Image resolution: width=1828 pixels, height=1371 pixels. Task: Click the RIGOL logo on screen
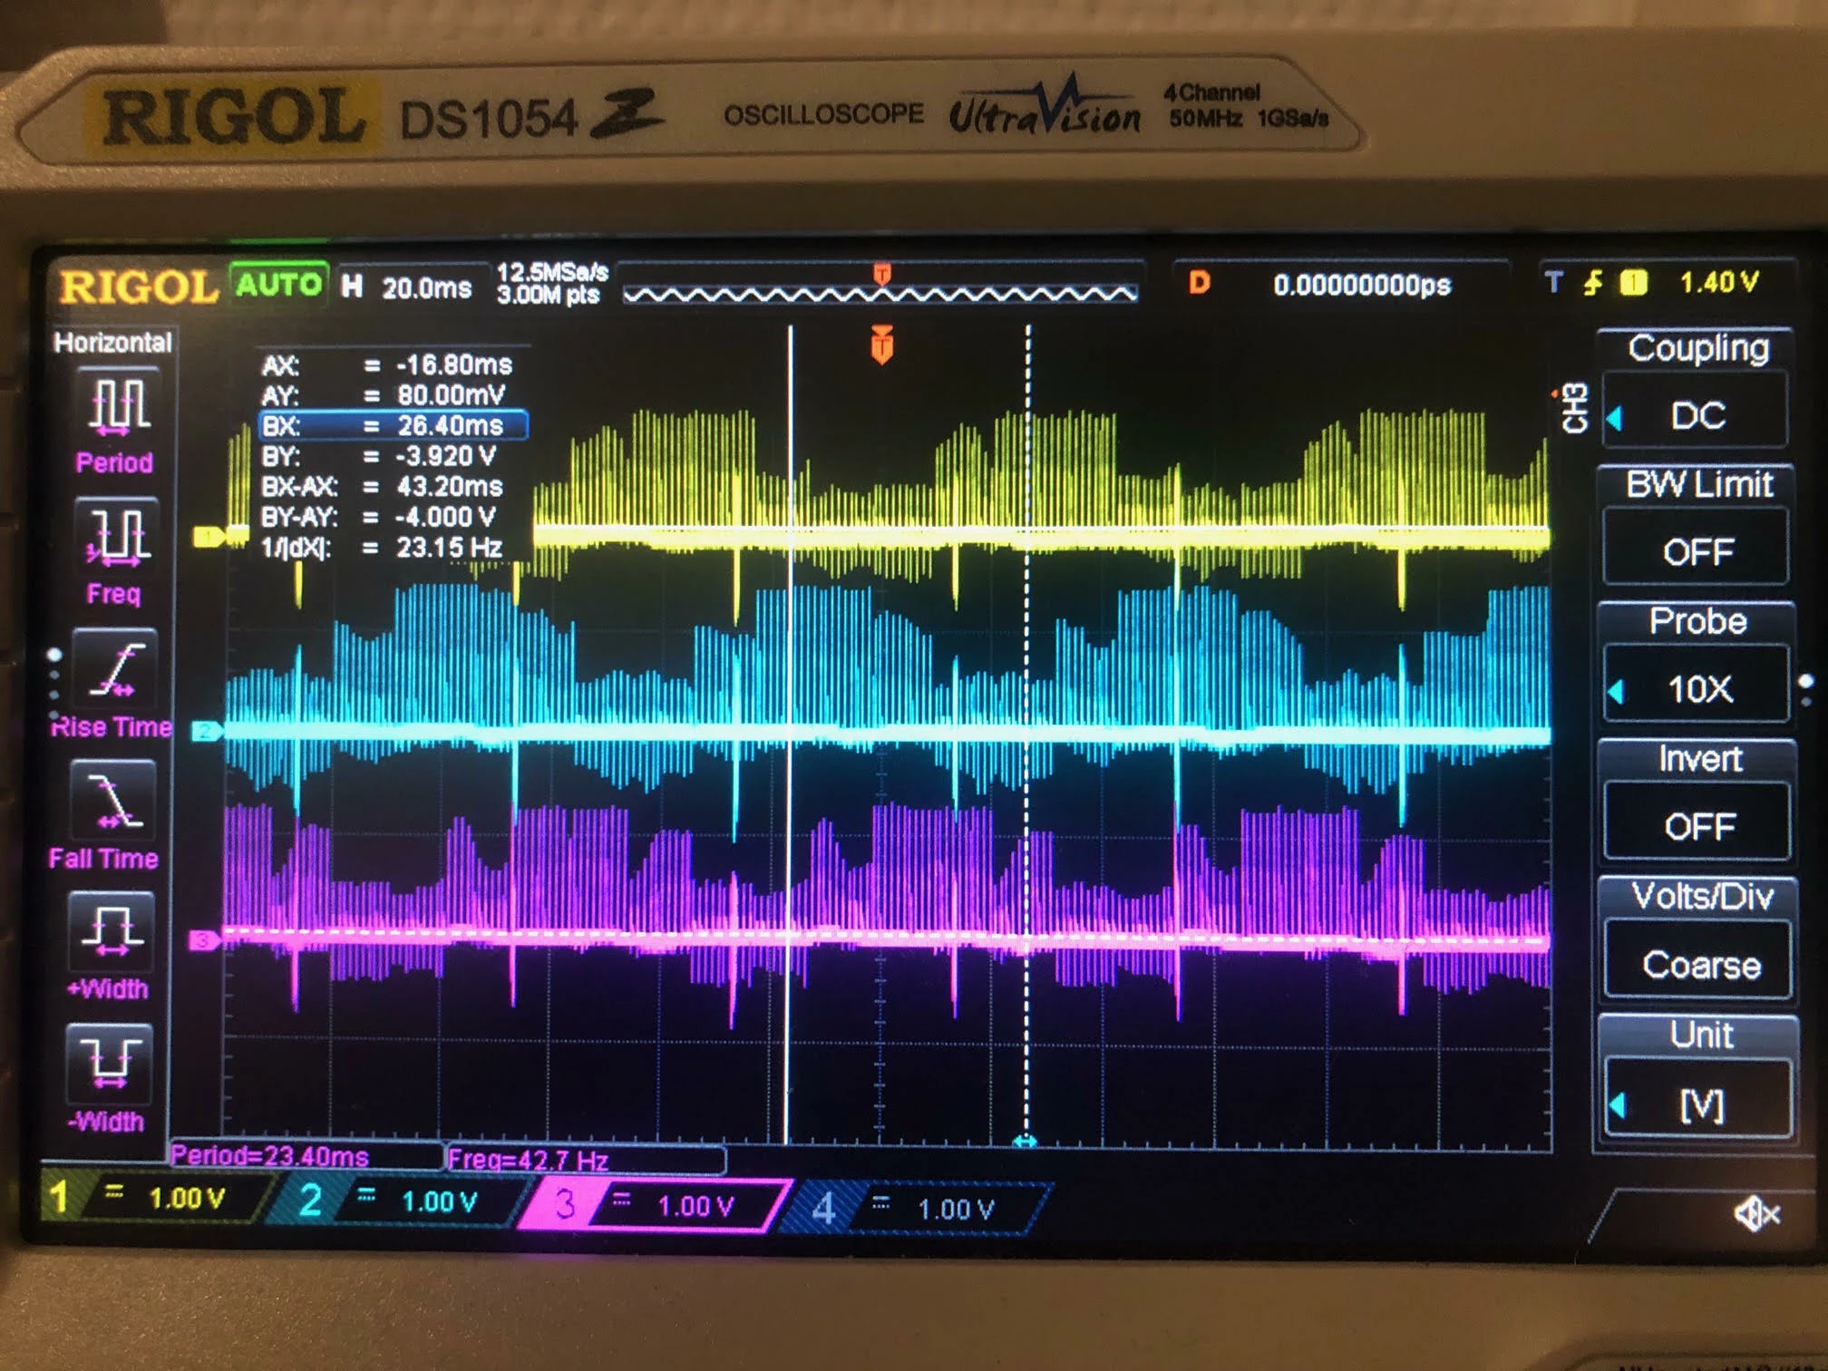tap(138, 287)
